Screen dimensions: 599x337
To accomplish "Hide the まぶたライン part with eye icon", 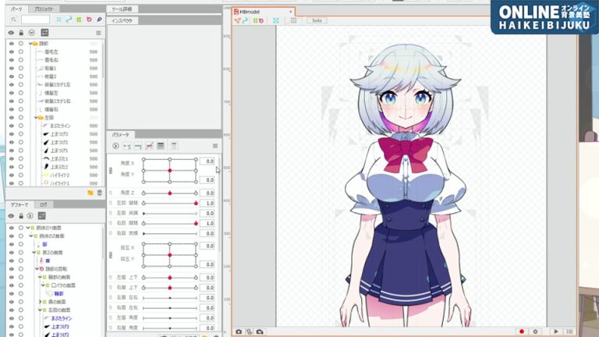I will (x=11, y=126).
